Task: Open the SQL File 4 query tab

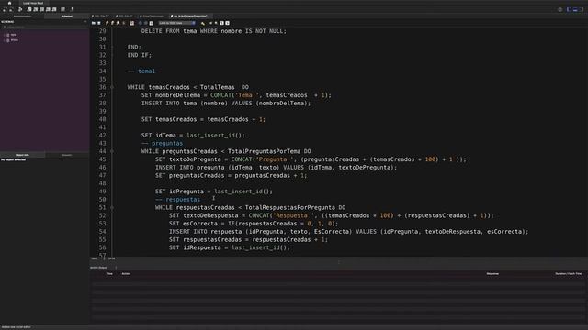Action: point(125,16)
